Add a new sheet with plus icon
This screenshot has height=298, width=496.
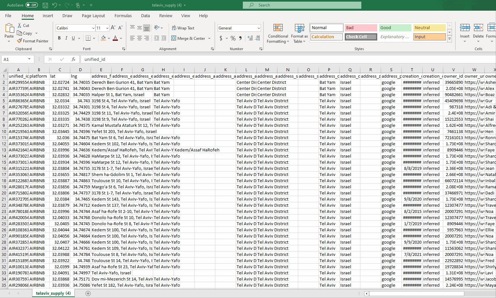[88, 293]
